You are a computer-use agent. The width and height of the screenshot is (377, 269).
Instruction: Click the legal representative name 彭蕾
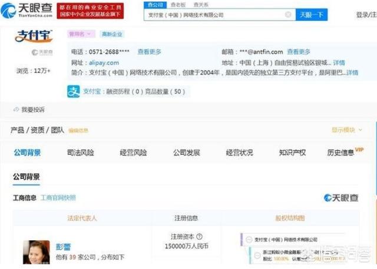pos(63,247)
